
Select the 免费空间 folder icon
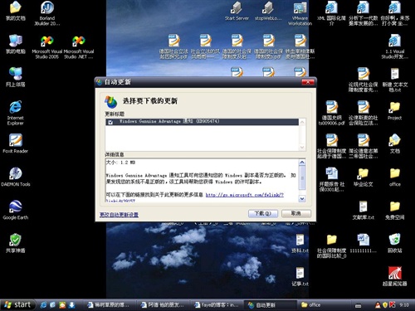pyautogui.click(x=395, y=210)
